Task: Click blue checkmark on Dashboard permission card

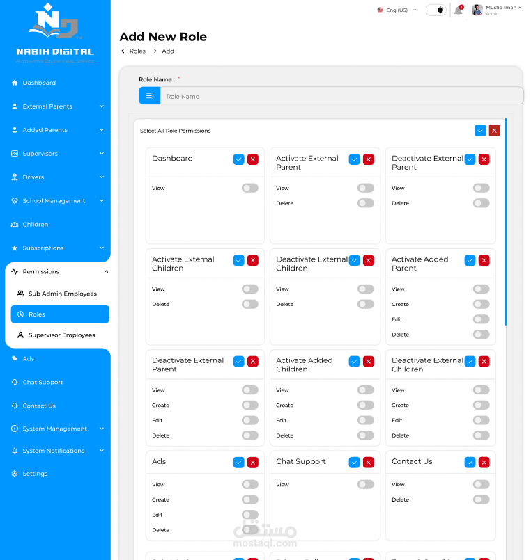Action: [238, 159]
